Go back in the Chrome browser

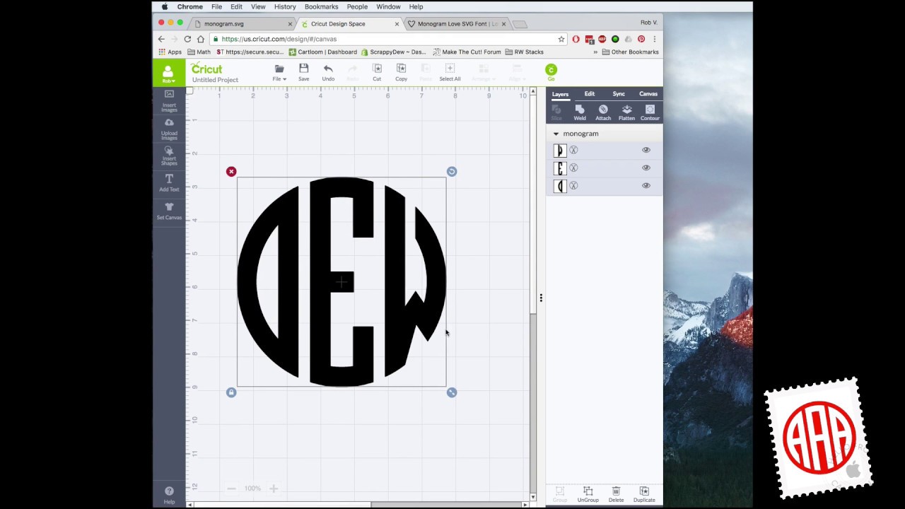coord(161,39)
